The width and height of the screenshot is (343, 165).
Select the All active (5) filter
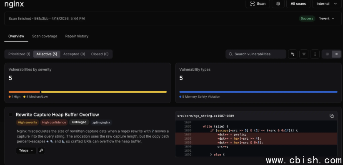(47, 54)
